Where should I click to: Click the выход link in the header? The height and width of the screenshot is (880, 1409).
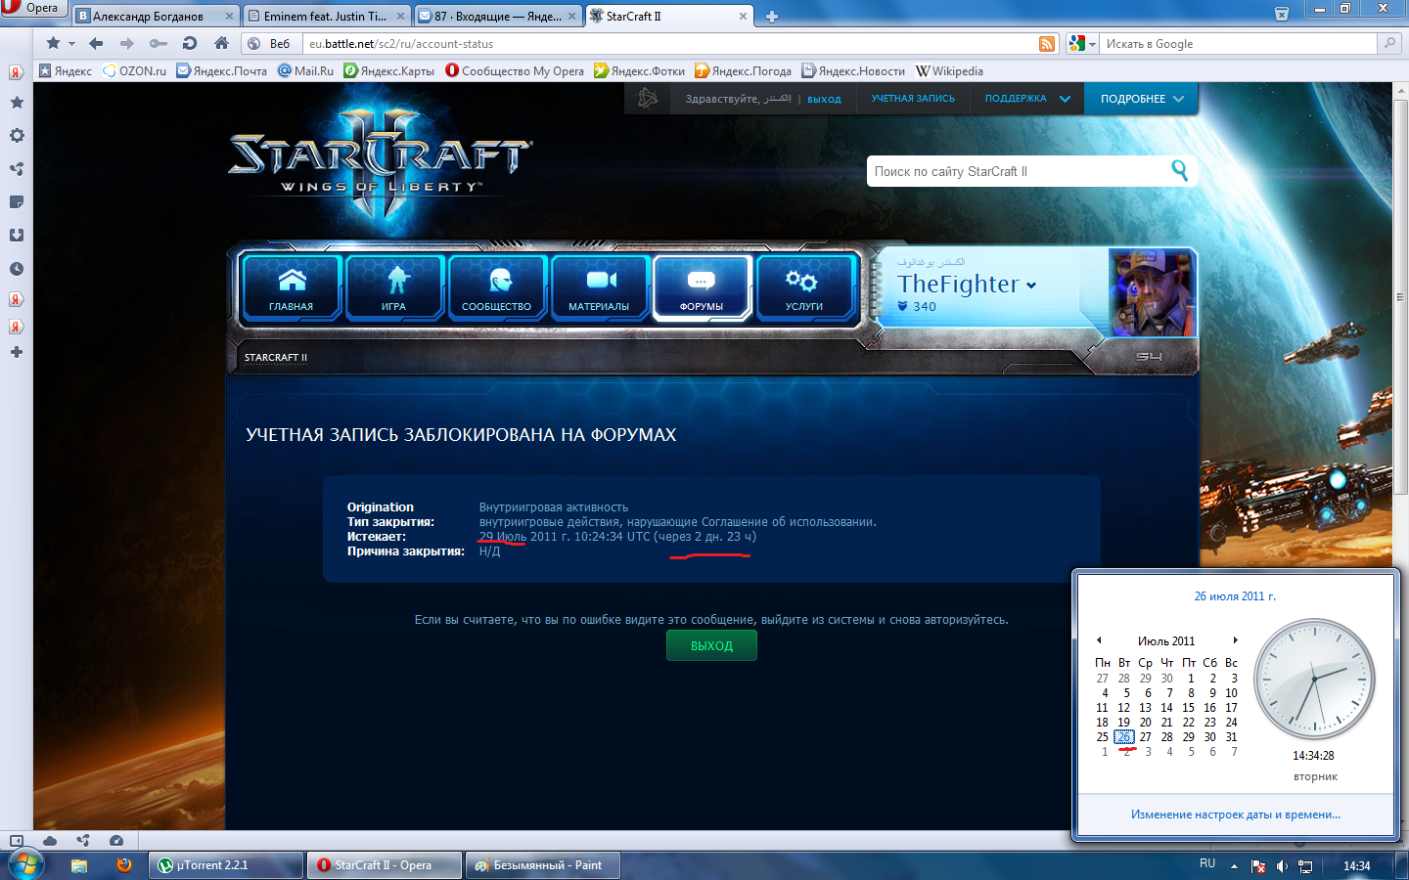pos(824,100)
